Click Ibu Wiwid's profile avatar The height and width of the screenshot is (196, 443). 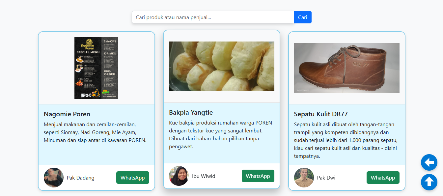tap(179, 176)
